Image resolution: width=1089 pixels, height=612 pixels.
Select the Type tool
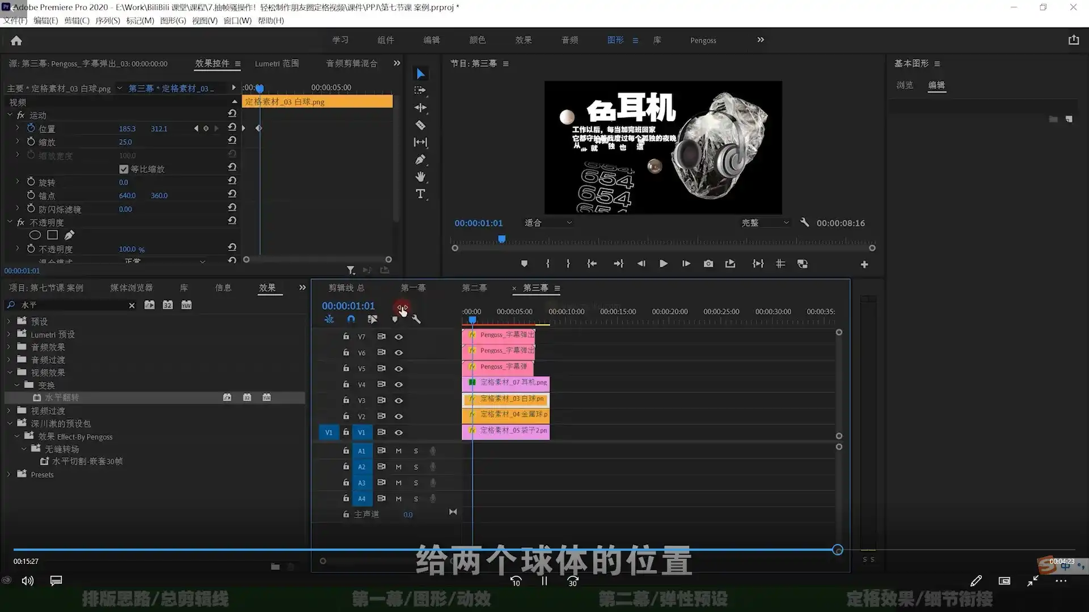[x=420, y=193]
